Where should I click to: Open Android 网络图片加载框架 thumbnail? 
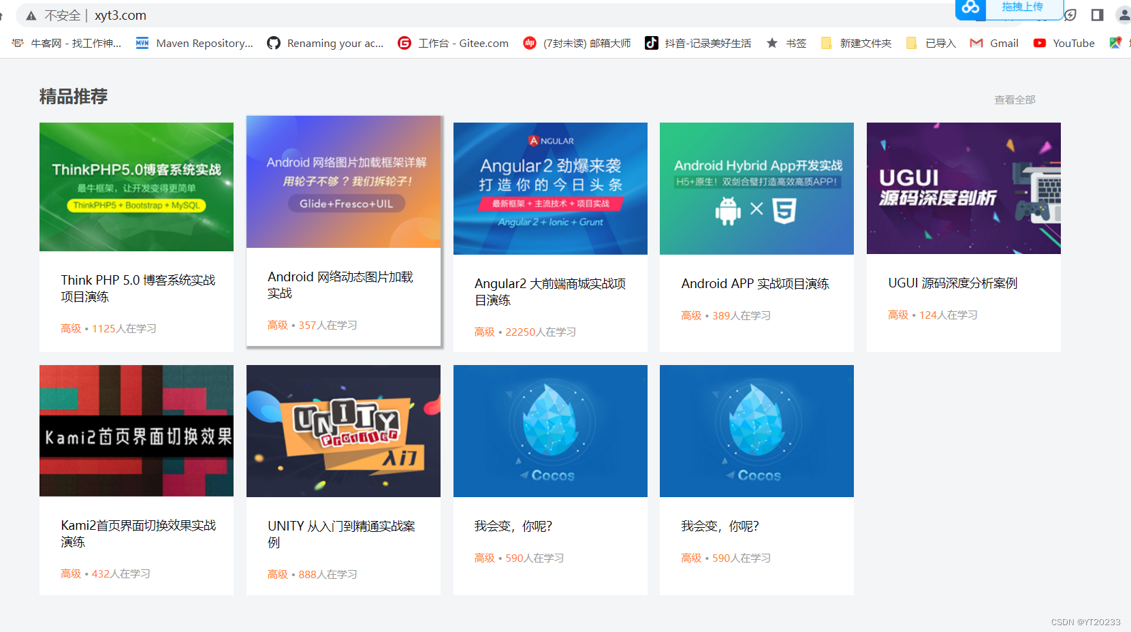[x=343, y=182]
